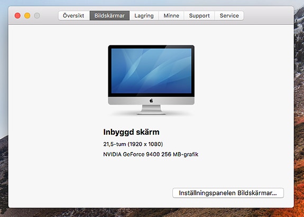Click the aluminium stand of the iMac image
This screenshot has height=217, width=304.
click(x=151, y=109)
